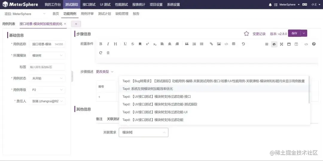View HTML source code icon at right
The width and height of the screenshot is (323, 161).
click(x=306, y=44)
